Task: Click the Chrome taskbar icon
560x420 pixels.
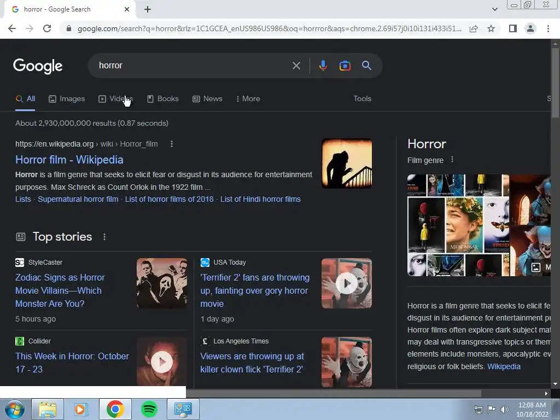Action: (115, 409)
